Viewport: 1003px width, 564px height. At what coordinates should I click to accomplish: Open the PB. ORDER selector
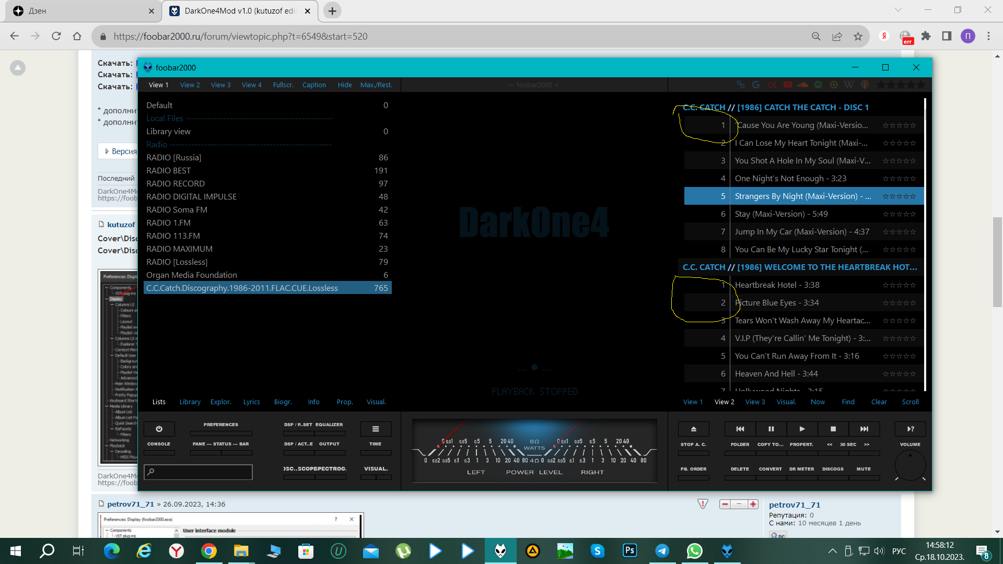tap(693, 469)
